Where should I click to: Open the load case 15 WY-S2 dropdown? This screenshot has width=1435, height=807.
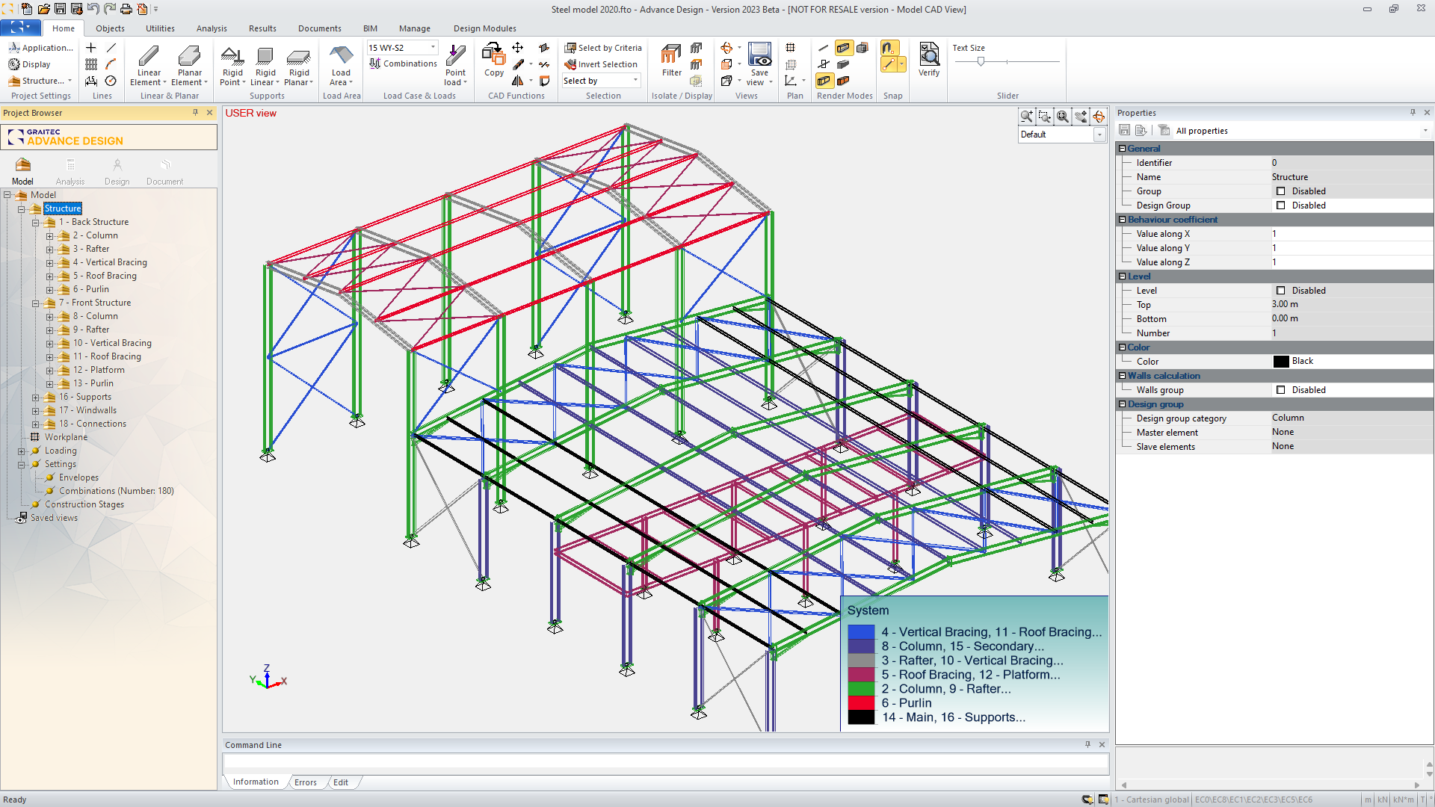tap(433, 47)
